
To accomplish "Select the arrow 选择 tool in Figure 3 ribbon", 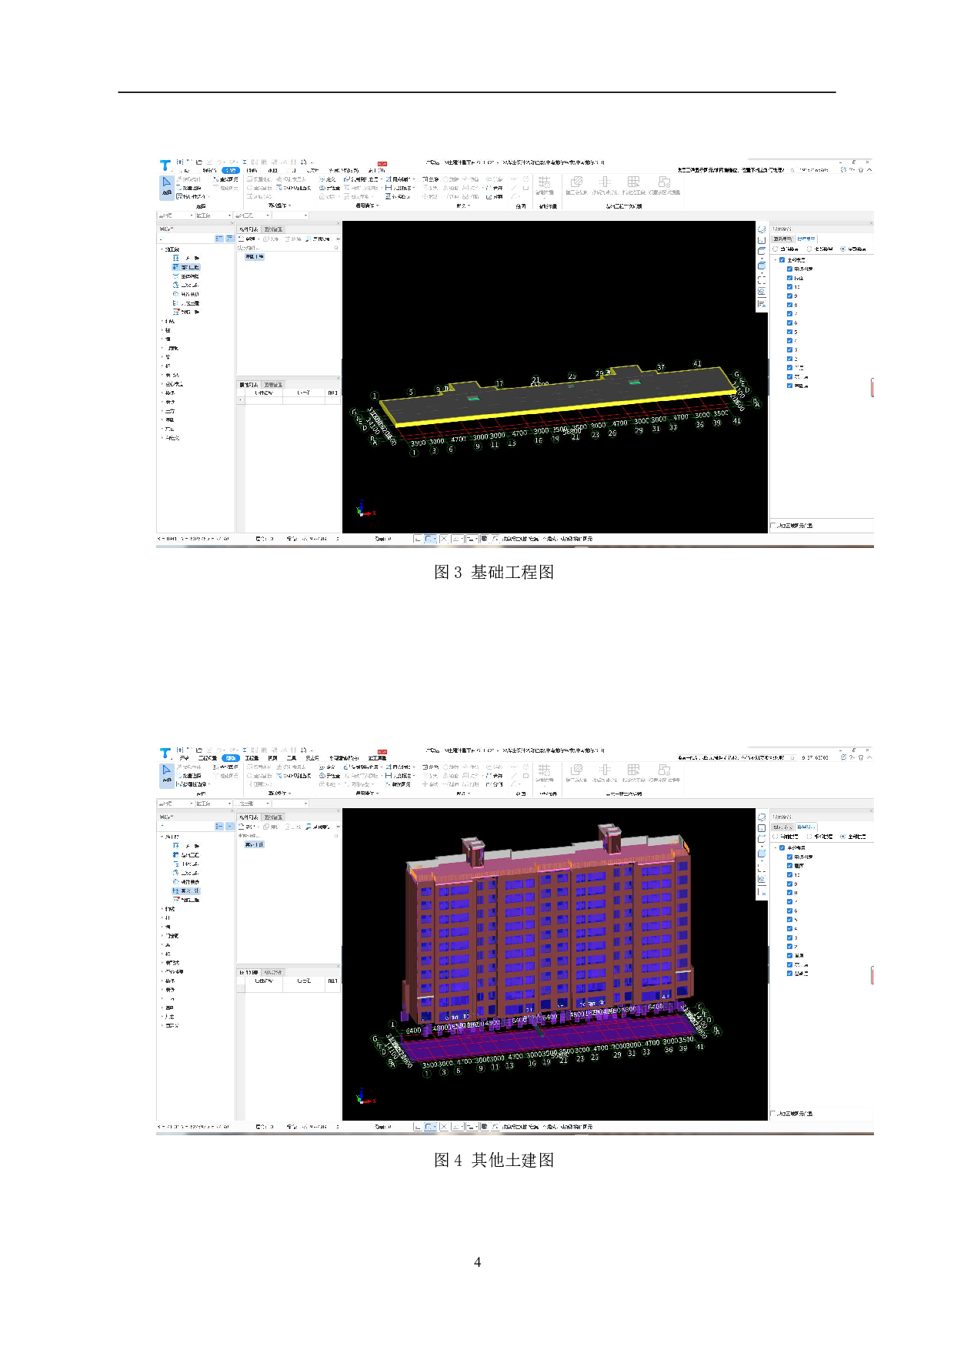I will [x=166, y=185].
